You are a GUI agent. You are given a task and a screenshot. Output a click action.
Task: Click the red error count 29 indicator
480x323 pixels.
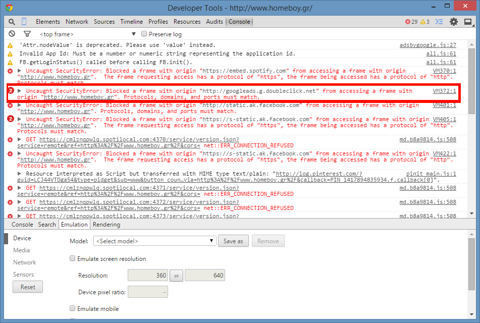(x=411, y=22)
